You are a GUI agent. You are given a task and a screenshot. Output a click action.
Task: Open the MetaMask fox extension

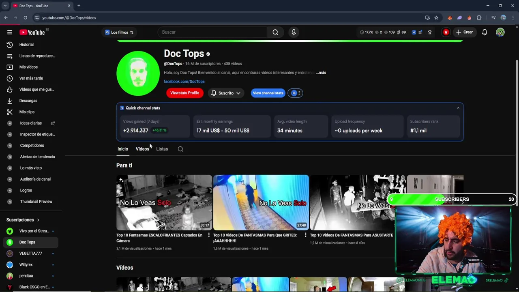coord(450,18)
